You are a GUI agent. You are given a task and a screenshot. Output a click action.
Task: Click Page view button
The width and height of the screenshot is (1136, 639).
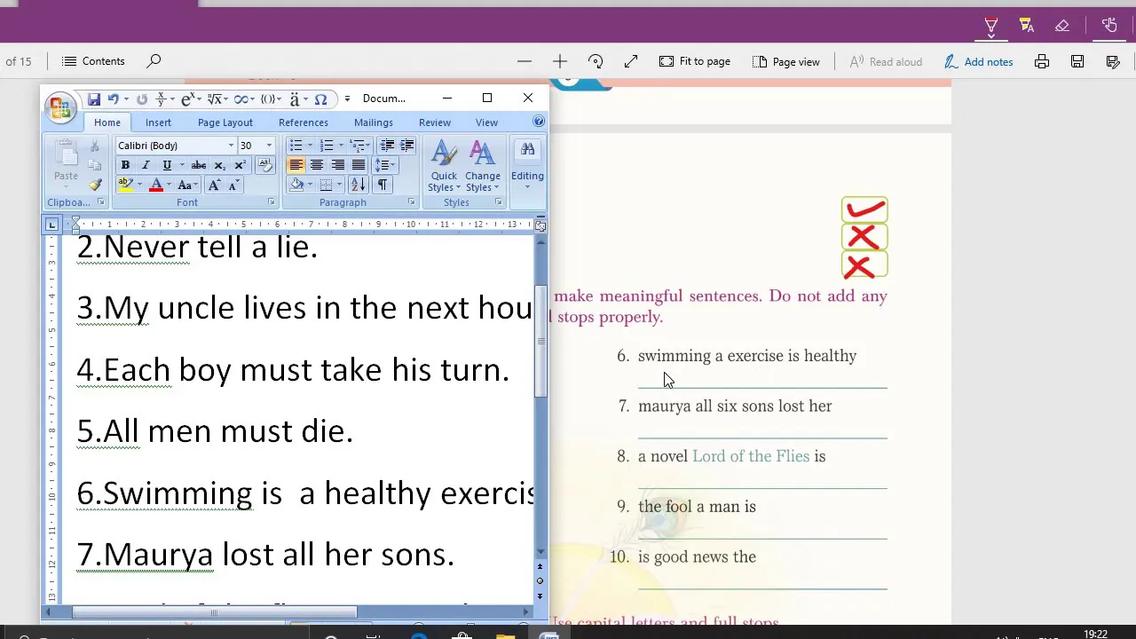(786, 61)
